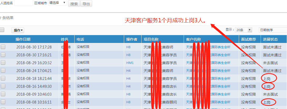Screen dimensions: 287x109
Task: Open operator H4 link in 2018-08-16 row
Action: (x=128, y=86)
